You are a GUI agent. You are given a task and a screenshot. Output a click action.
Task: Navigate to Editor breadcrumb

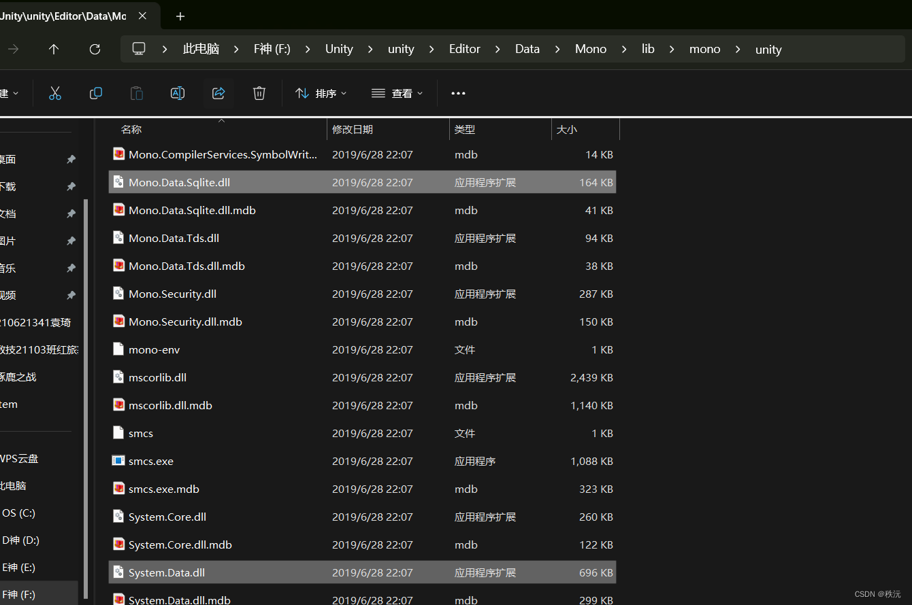tap(465, 49)
